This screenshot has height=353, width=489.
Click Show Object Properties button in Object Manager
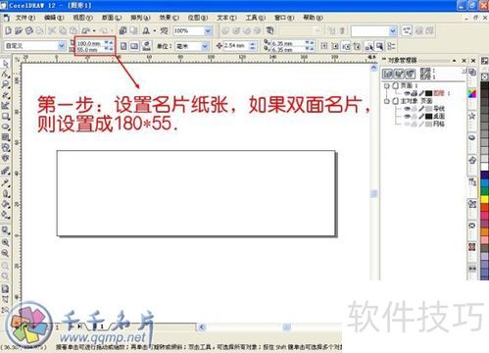click(388, 75)
